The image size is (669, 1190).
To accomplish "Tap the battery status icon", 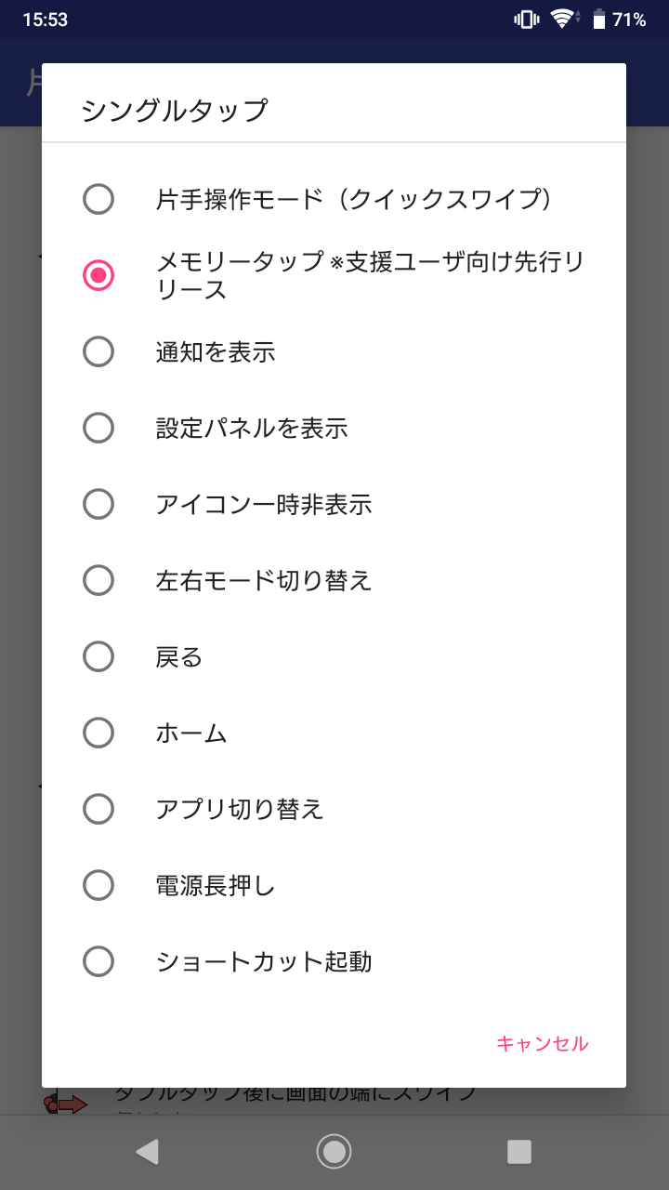I will (599, 19).
